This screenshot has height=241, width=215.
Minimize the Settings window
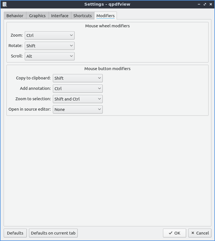click(199, 4)
